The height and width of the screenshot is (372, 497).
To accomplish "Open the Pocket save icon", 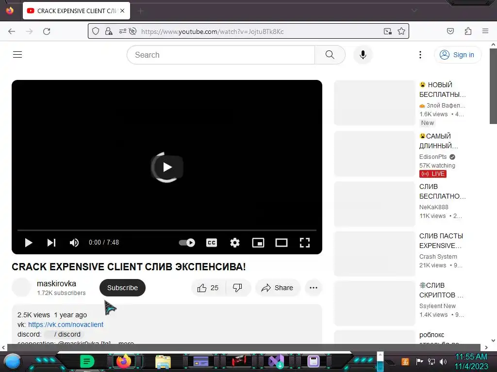I will [x=450, y=31].
